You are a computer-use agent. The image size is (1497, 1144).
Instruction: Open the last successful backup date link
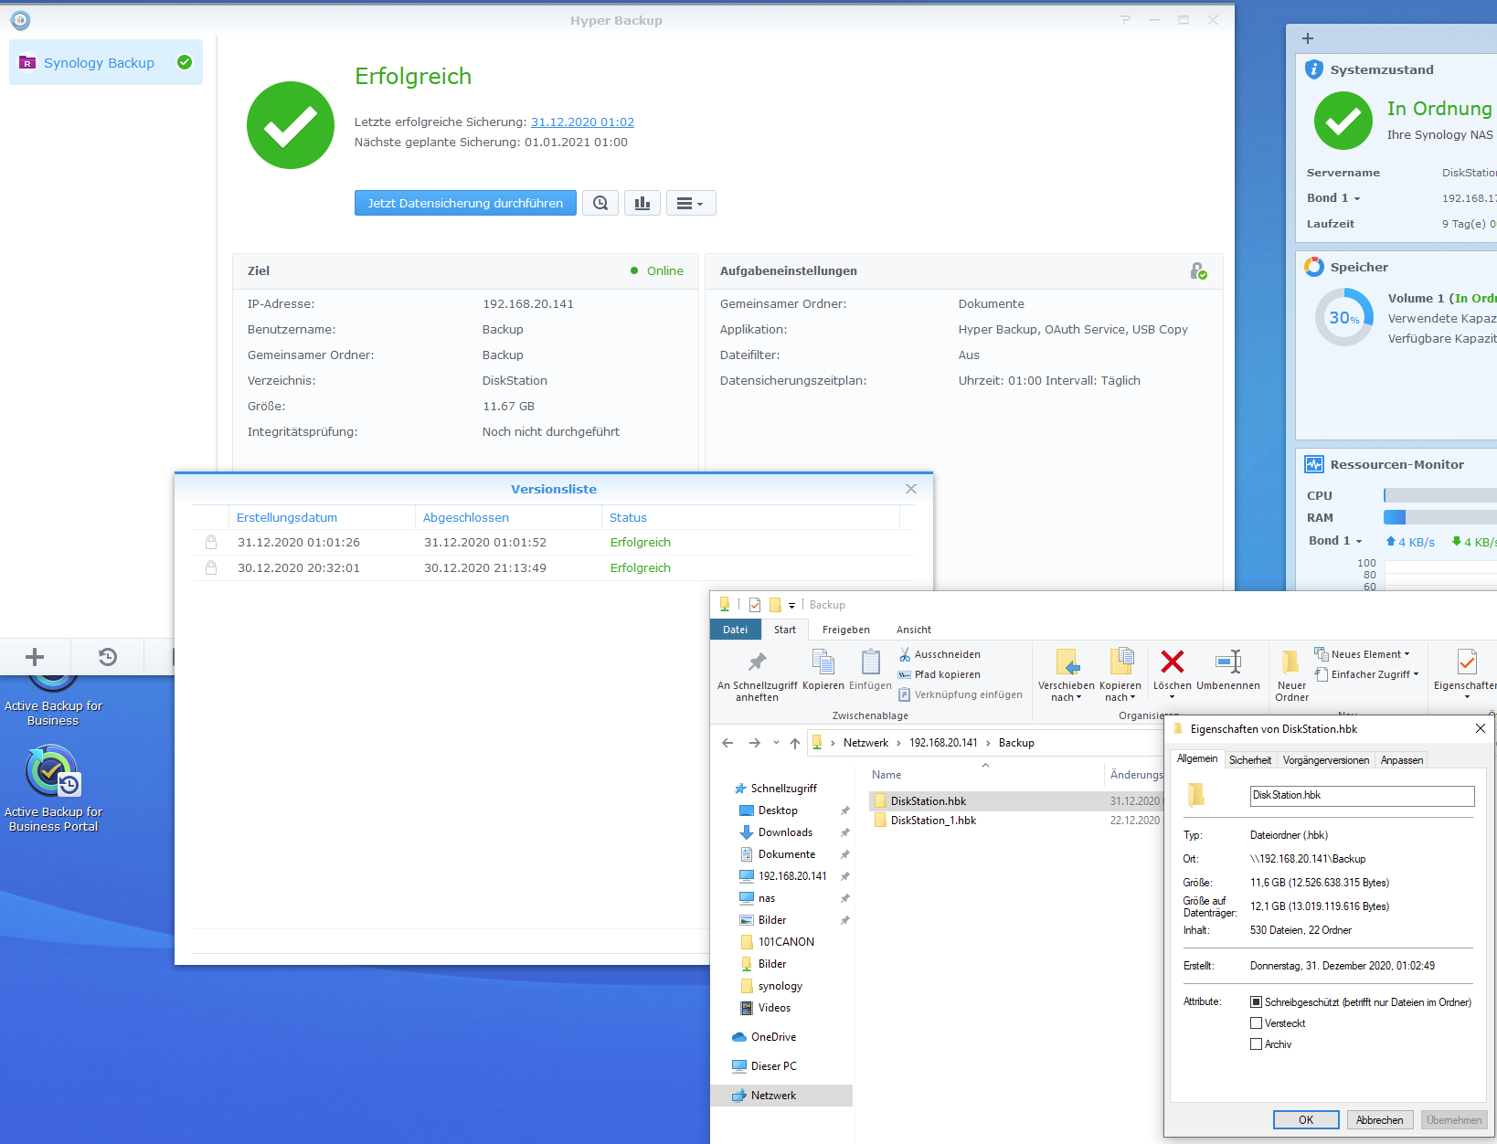click(x=582, y=122)
